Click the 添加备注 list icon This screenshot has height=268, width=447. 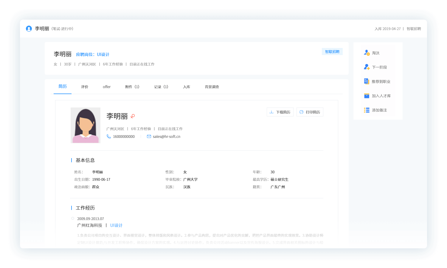pyautogui.click(x=367, y=110)
